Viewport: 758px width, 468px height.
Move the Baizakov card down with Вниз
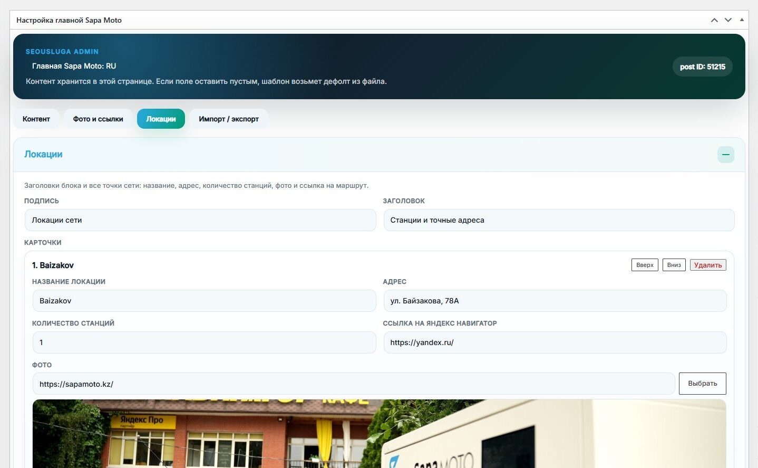tap(674, 265)
